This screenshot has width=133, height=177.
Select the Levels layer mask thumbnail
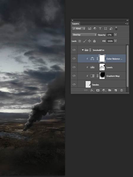point(102,67)
